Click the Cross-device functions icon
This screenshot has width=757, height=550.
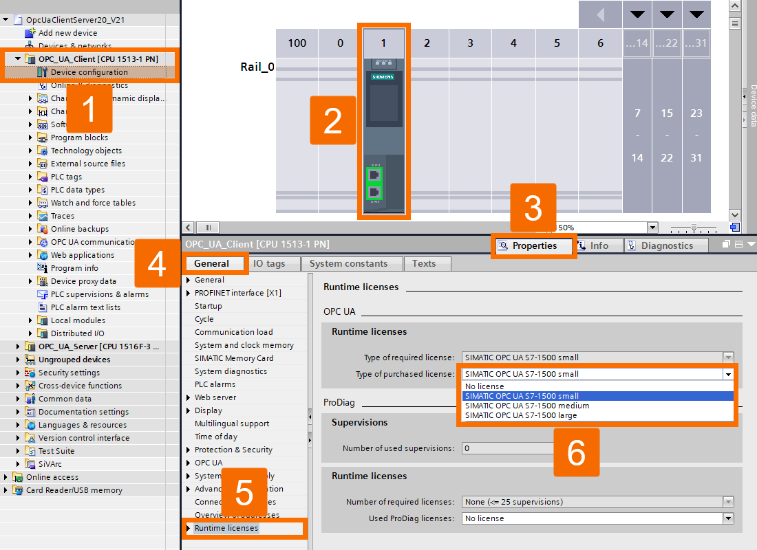click(30, 386)
